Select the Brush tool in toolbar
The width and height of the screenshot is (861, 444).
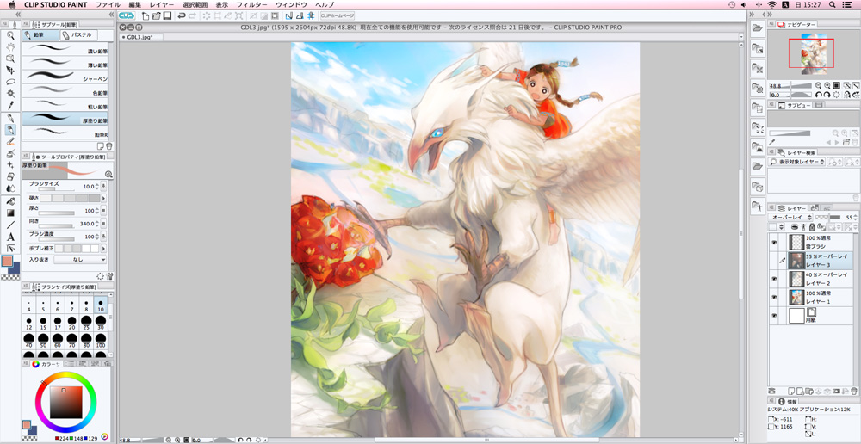click(x=10, y=142)
